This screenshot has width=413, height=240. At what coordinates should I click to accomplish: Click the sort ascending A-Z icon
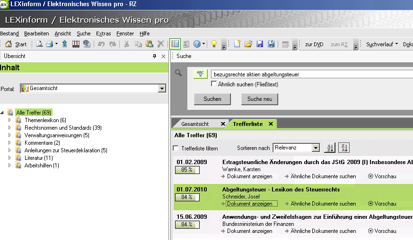pyautogui.click(x=330, y=148)
